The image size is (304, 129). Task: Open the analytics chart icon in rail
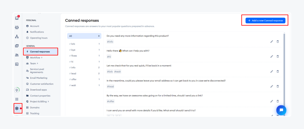17,64
